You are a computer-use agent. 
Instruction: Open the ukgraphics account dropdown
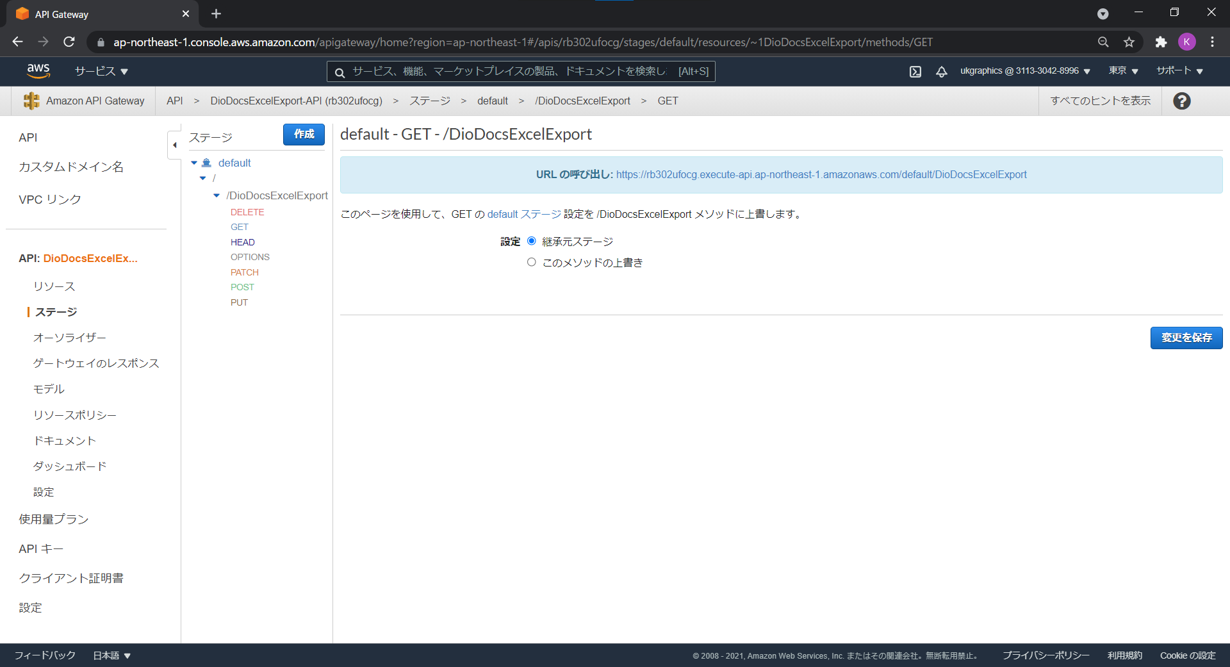[x=1025, y=71]
